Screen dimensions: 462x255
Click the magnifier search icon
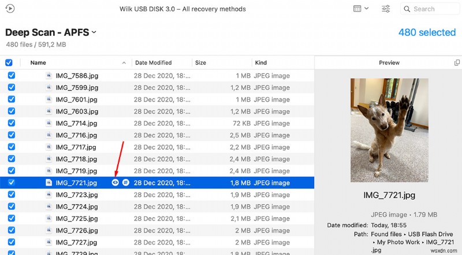pos(407,9)
